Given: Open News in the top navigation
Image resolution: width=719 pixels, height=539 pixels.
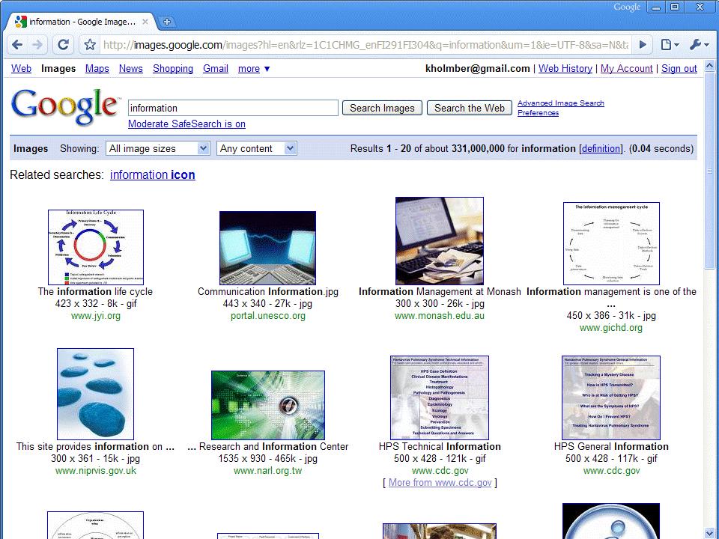Looking at the screenshot, I should coord(130,69).
